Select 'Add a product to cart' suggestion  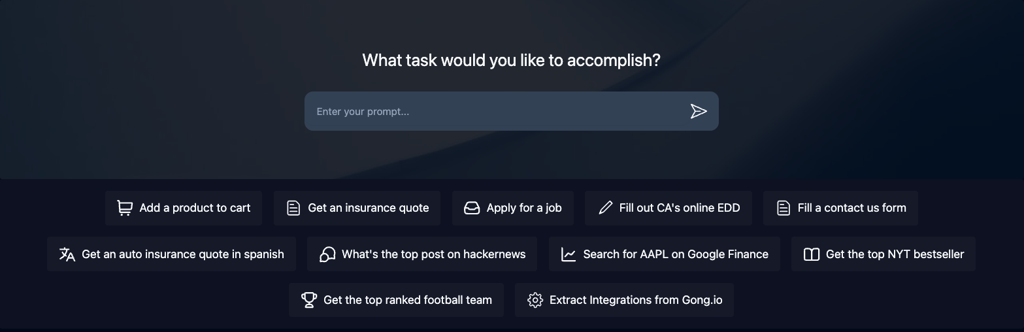click(195, 208)
